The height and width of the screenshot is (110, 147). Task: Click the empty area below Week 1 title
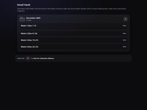pos(73,28)
